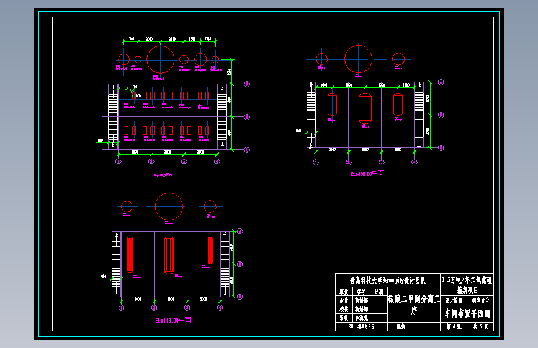538x348 pixels.
Task: Select the 设计阶段 cell
Action: [x=454, y=300]
